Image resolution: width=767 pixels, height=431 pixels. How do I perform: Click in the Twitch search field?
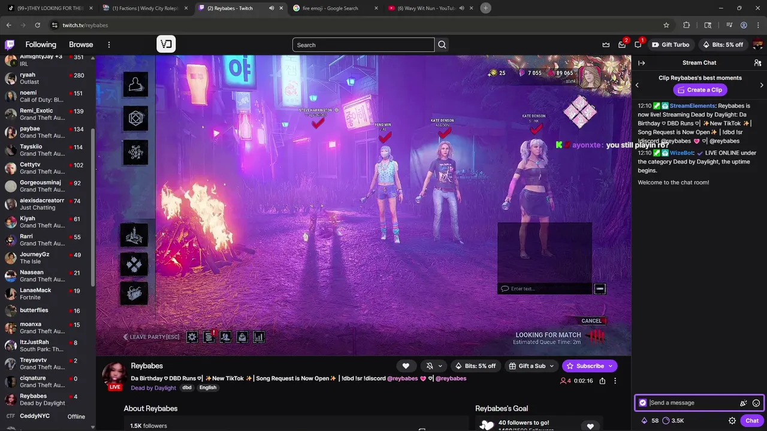363,45
